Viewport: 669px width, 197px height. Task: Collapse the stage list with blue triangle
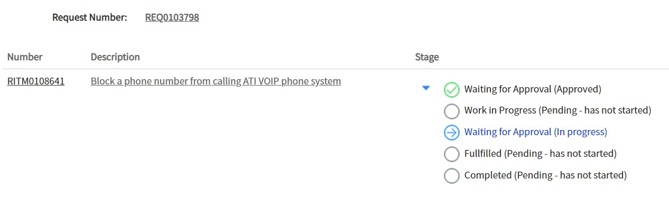[426, 89]
